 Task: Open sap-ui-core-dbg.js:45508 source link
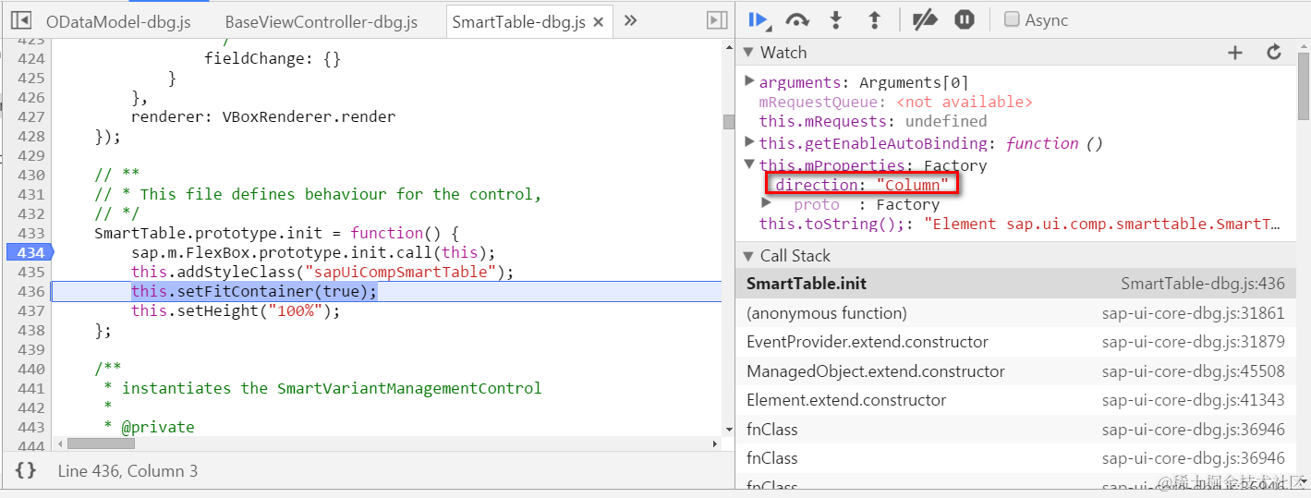(x=1193, y=371)
